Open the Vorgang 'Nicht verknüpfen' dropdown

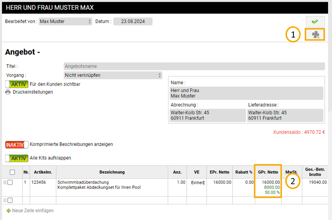[x=113, y=75]
